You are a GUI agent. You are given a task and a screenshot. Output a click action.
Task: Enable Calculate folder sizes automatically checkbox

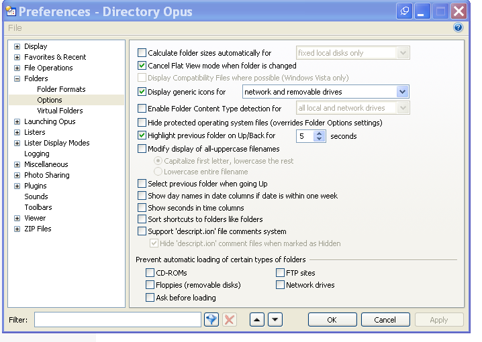click(142, 53)
